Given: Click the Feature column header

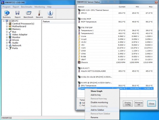Looking at the screenshot, I should (58, 21).
